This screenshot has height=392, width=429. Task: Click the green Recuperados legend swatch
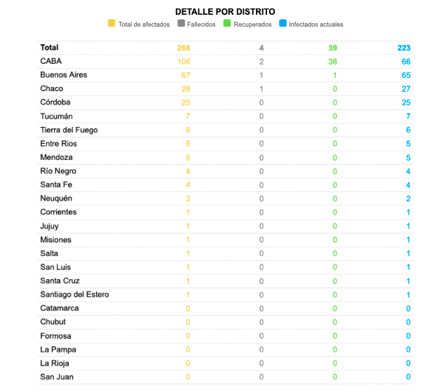coord(228,24)
